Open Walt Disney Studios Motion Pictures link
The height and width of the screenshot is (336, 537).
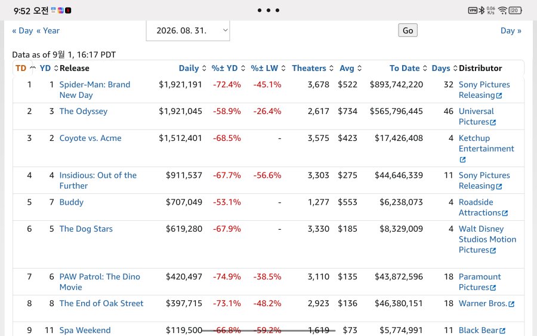487,239
